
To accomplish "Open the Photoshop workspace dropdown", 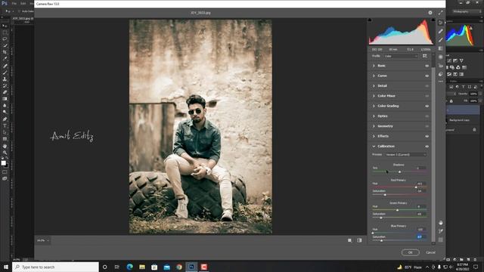I will coord(467,11).
